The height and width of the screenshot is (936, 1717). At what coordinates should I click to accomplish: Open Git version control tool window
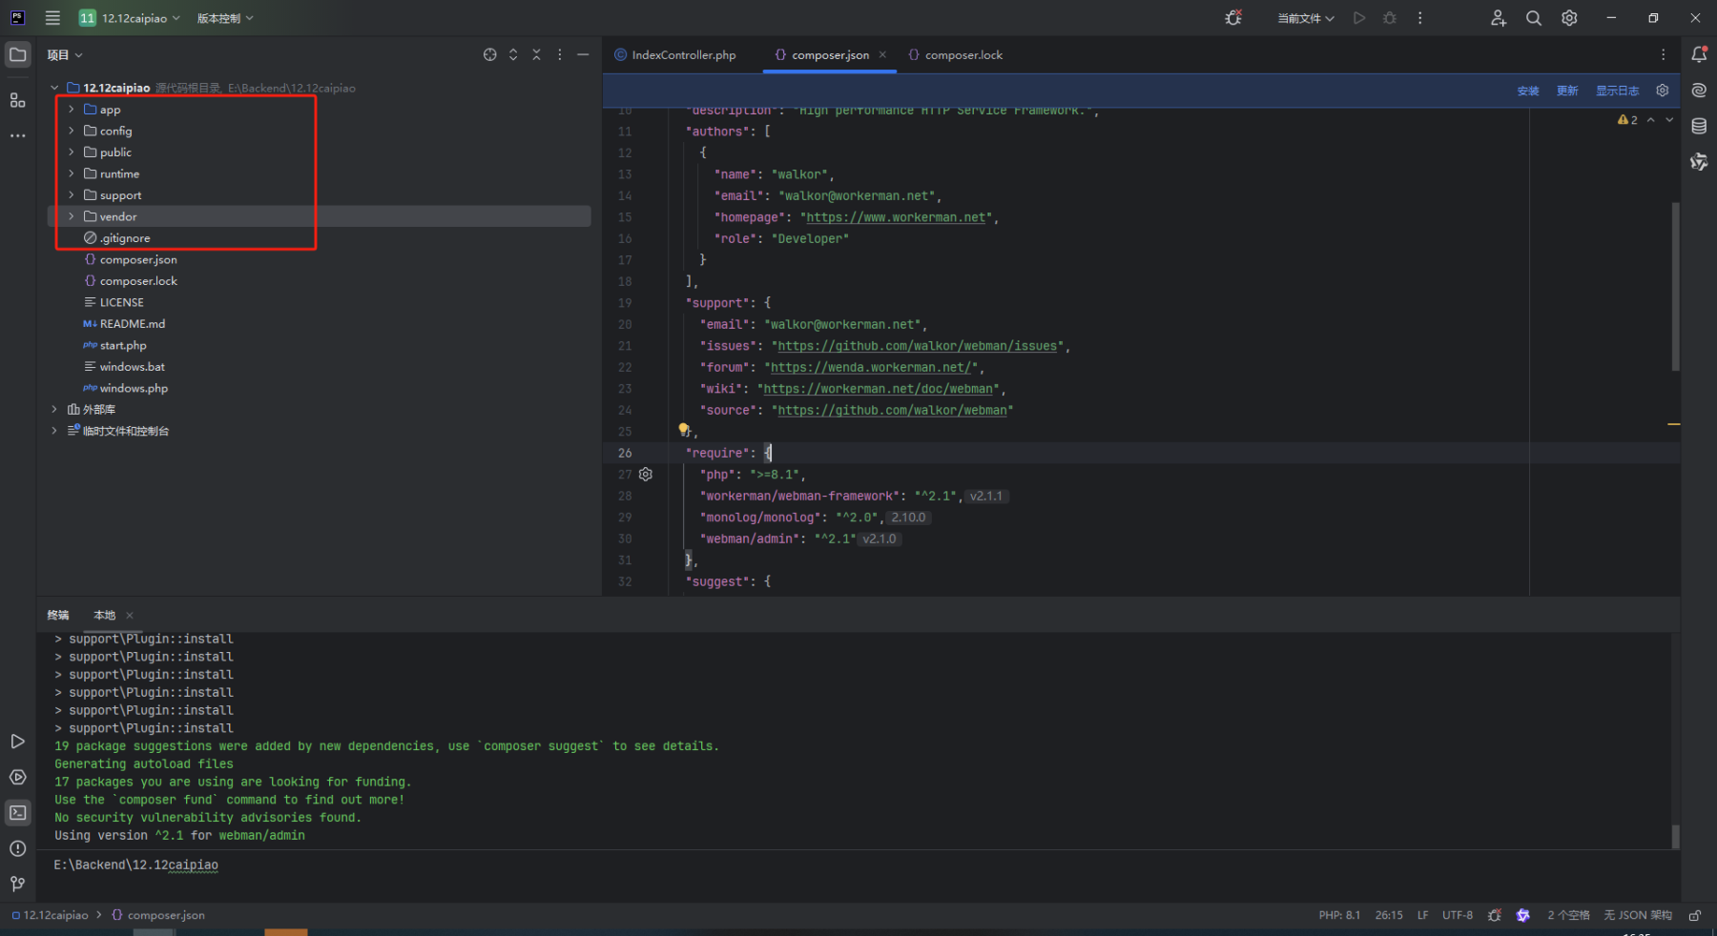[18, 885]
